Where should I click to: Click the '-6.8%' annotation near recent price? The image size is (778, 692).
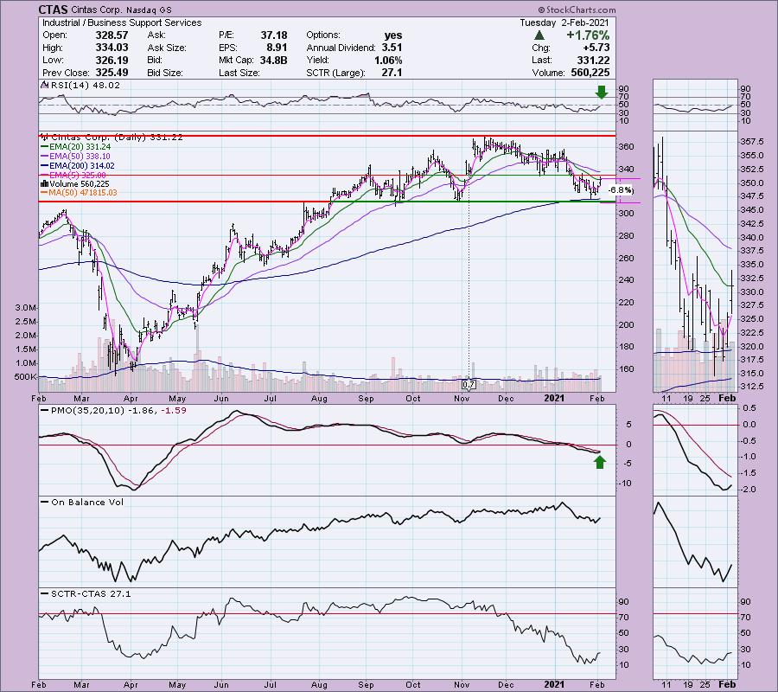point(620,190)
